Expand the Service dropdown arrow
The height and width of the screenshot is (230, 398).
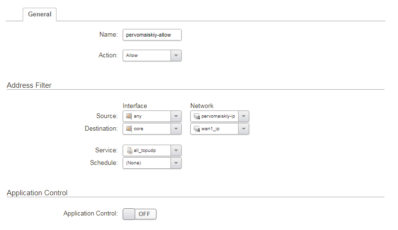point(176,150)
